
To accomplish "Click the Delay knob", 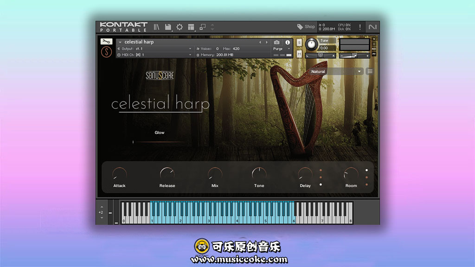I will click(x=305, y=174).
